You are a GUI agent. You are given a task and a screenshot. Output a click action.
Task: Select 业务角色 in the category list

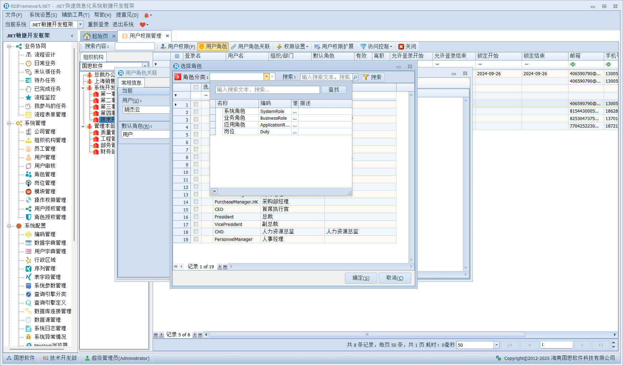point(235,118)
